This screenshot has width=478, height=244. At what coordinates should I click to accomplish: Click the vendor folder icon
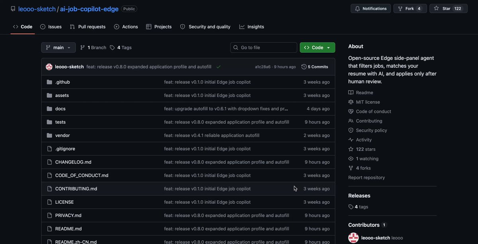[49, 136]
